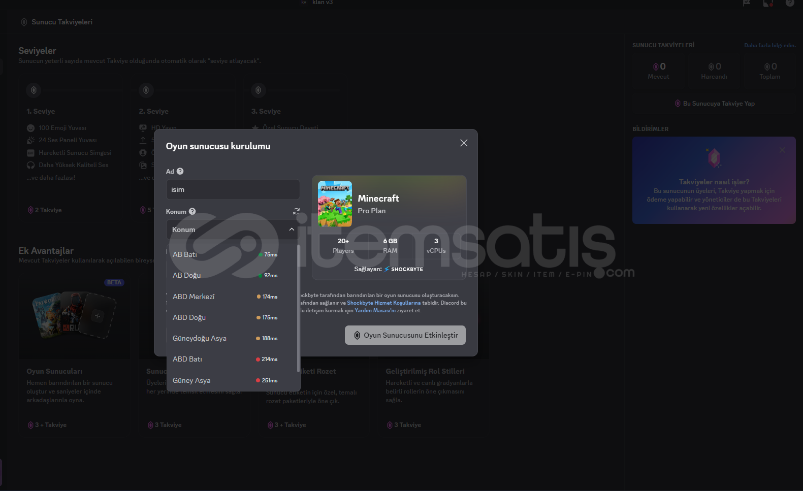Screen dimensions: 803x491
Task: Click the Minecraft game cover thumbnail
Action: [x=335, y=204]
